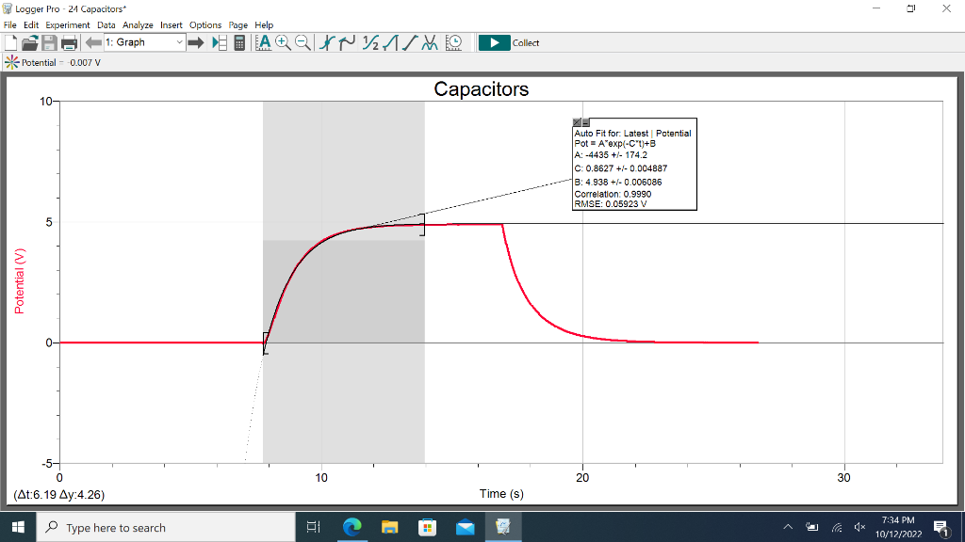
Task: Apply a Linear Fit to the data
Action: coord(410,42)
